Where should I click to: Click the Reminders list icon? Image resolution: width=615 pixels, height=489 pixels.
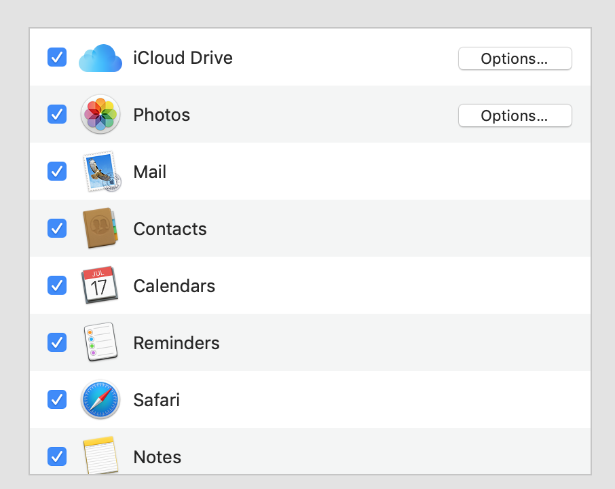(100, 342)
